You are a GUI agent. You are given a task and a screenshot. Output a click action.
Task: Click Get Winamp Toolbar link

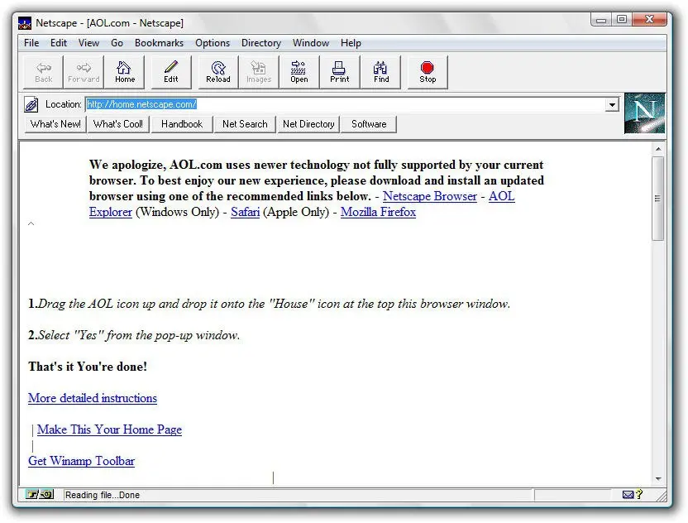coord(81,461)
